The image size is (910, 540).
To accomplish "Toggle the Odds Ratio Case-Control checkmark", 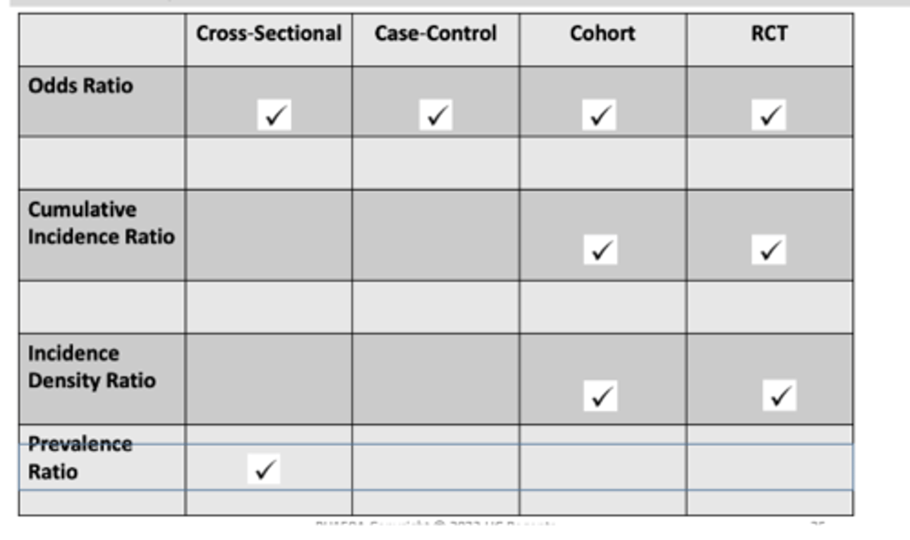I will [x=436, y=115].
